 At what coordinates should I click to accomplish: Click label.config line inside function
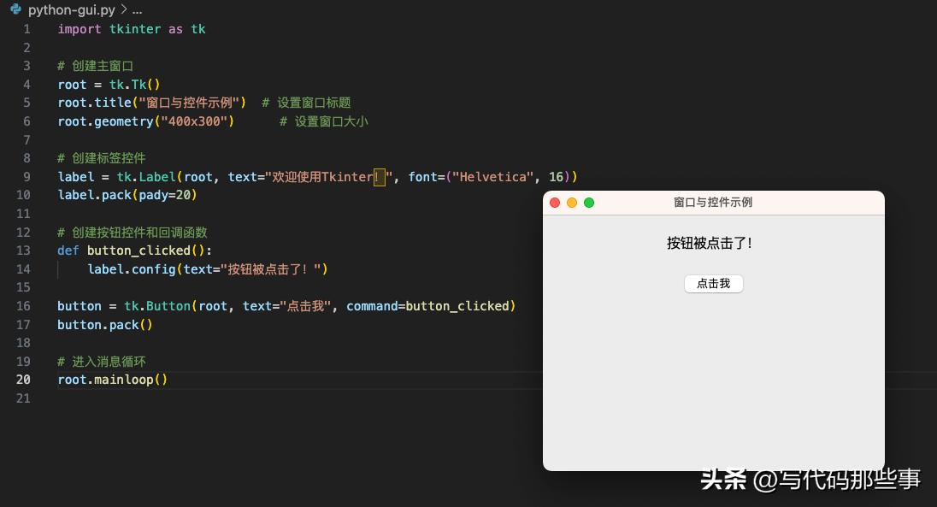tap(208, 269)
